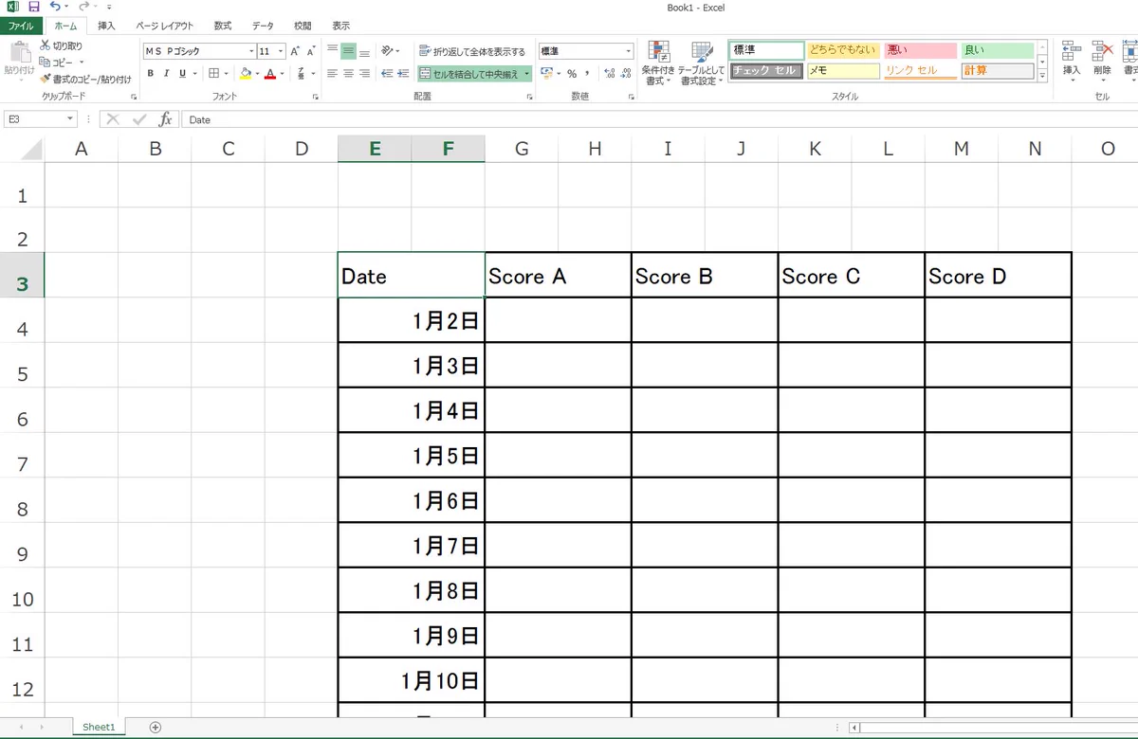Switch to 数式 ribbon tab
1138x739 pixels.
223,26
